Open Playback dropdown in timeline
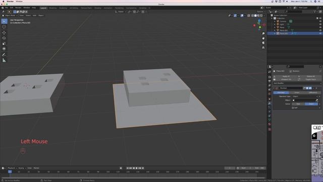 pos(12,168)
